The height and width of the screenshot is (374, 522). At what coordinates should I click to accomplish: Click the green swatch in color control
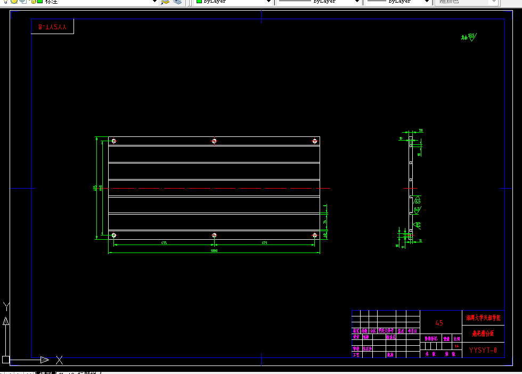point(199,2)
